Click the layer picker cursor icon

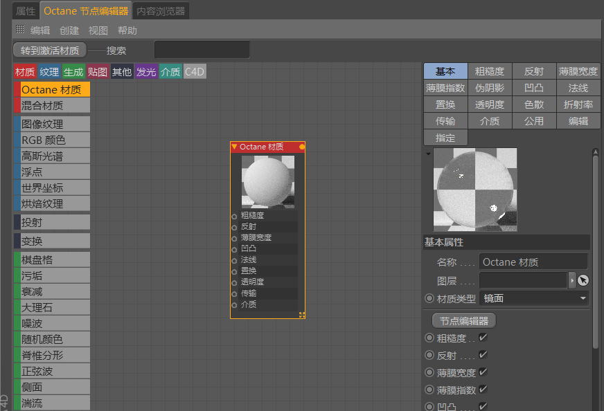(583, 280)
